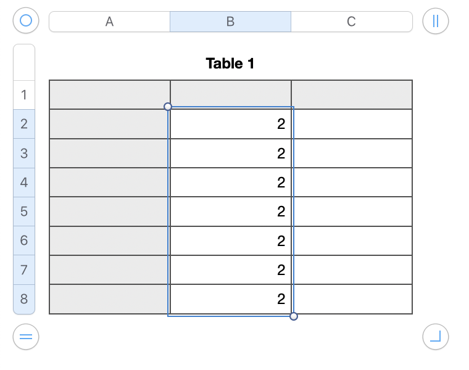Click the empty cell C3
This screenshot has width=469, height=370.
(x=351, y=154)
